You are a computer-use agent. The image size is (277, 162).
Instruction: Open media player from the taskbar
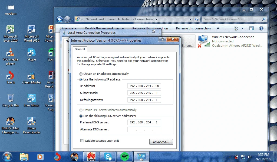tap(40, 157)
